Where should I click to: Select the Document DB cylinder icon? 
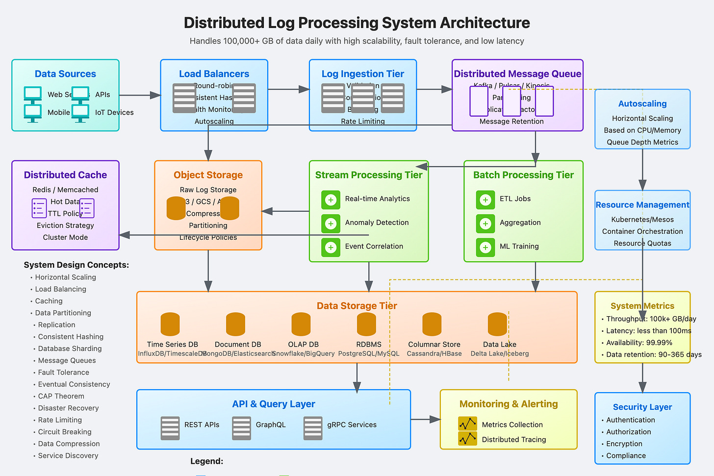point(235,324)
